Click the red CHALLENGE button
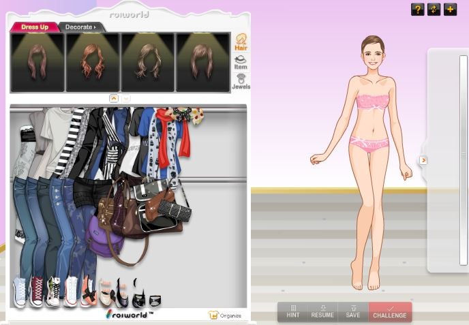Viewport: 469px width, 325px height. click(390, 311)
